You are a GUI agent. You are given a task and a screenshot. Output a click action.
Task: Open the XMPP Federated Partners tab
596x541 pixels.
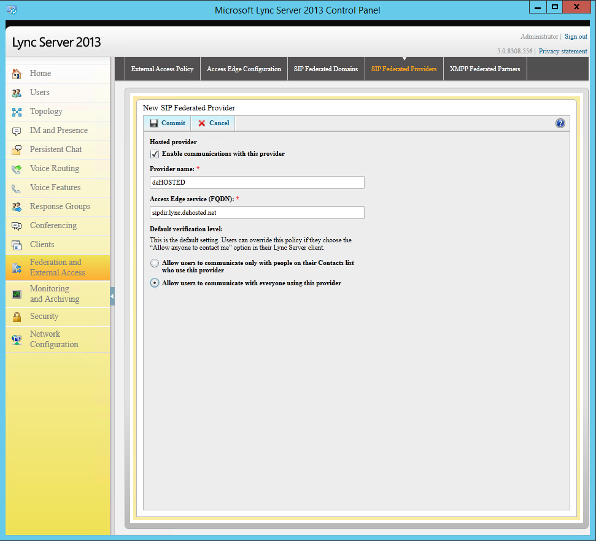(484, 69)
